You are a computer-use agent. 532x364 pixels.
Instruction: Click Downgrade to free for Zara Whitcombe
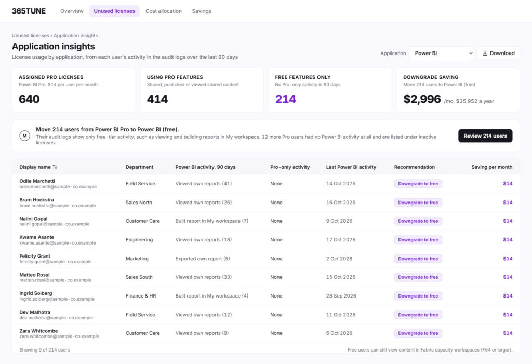point(418,333)
